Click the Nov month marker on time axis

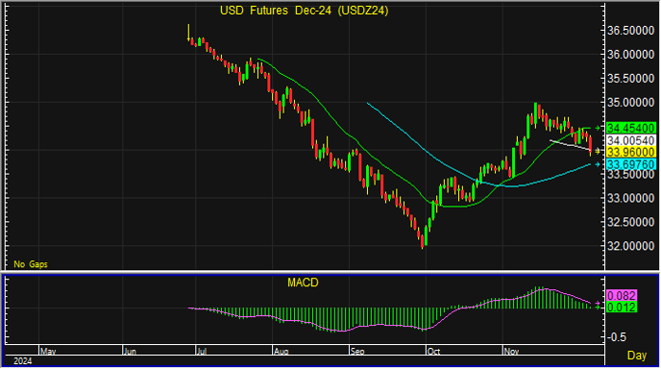pos(511,351)
